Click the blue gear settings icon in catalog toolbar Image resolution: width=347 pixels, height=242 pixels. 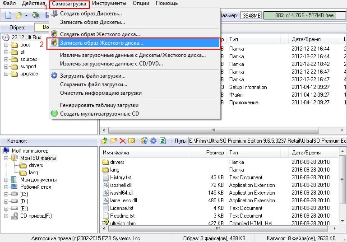153,141
